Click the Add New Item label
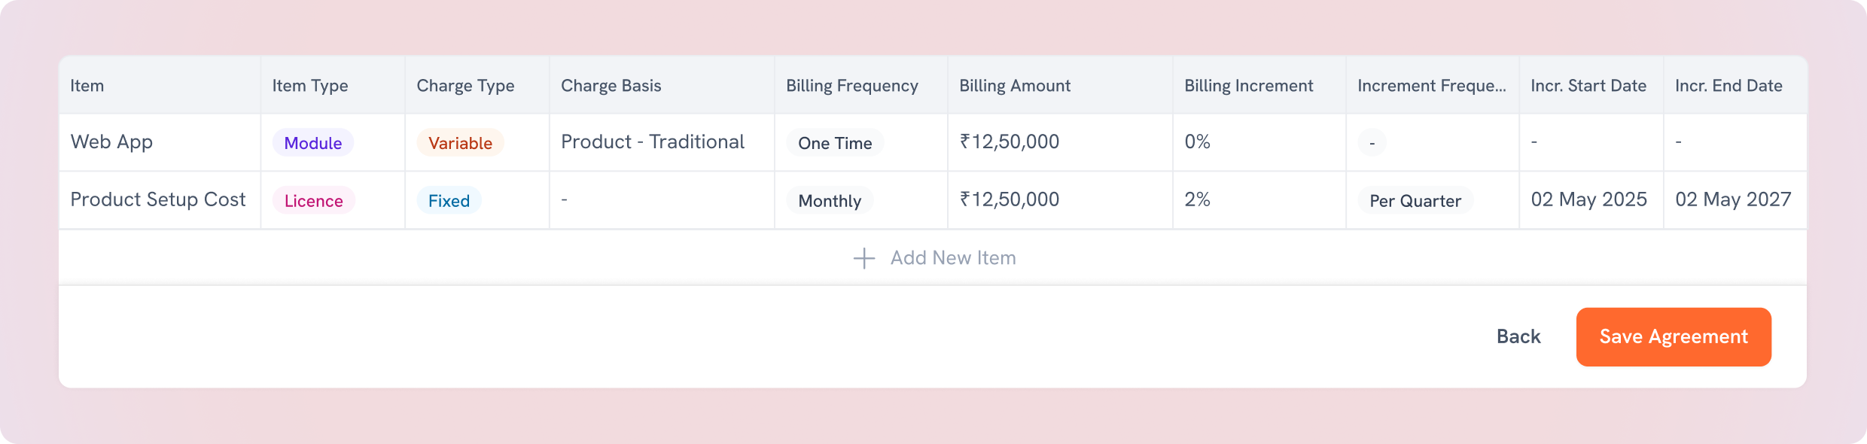The width and height of the screenshot is (1867, 444). point(952,258)
